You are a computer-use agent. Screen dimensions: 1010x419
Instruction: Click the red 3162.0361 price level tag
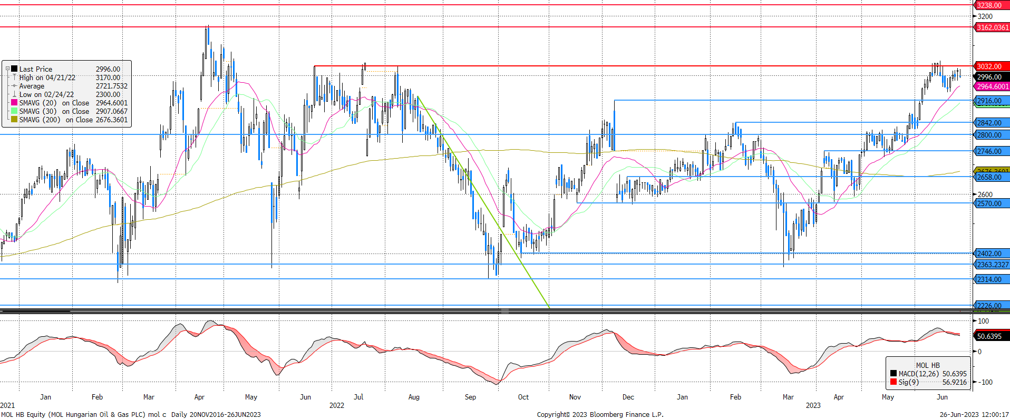pyautogui.click(x=991, y=27)
